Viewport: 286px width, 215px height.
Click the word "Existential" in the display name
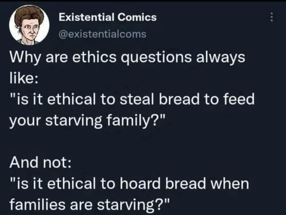tap(87, 17)
